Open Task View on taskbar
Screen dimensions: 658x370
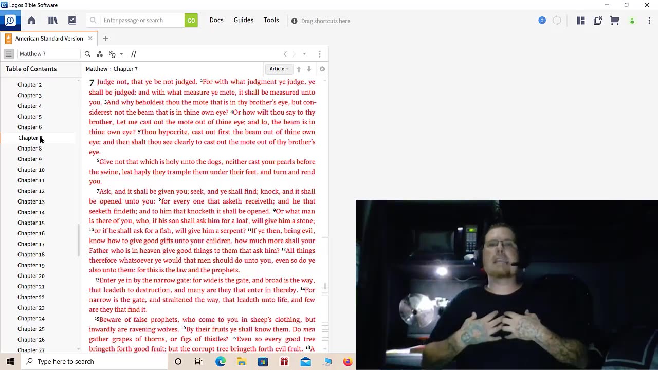pyautogui.click(x=199, y=362)
